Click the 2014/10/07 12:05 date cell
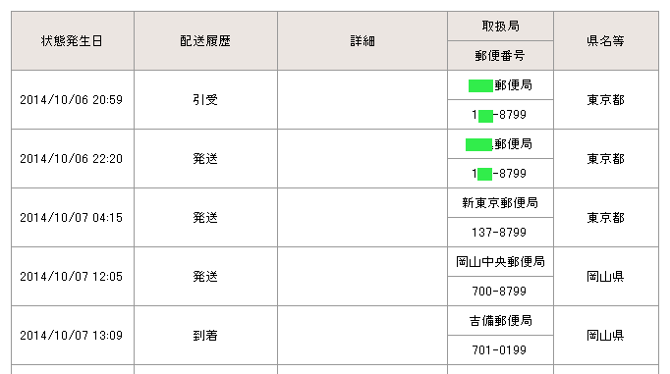 (x=73, y=277)
